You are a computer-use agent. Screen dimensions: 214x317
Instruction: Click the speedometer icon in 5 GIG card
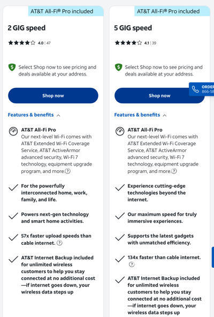point(120,131)
